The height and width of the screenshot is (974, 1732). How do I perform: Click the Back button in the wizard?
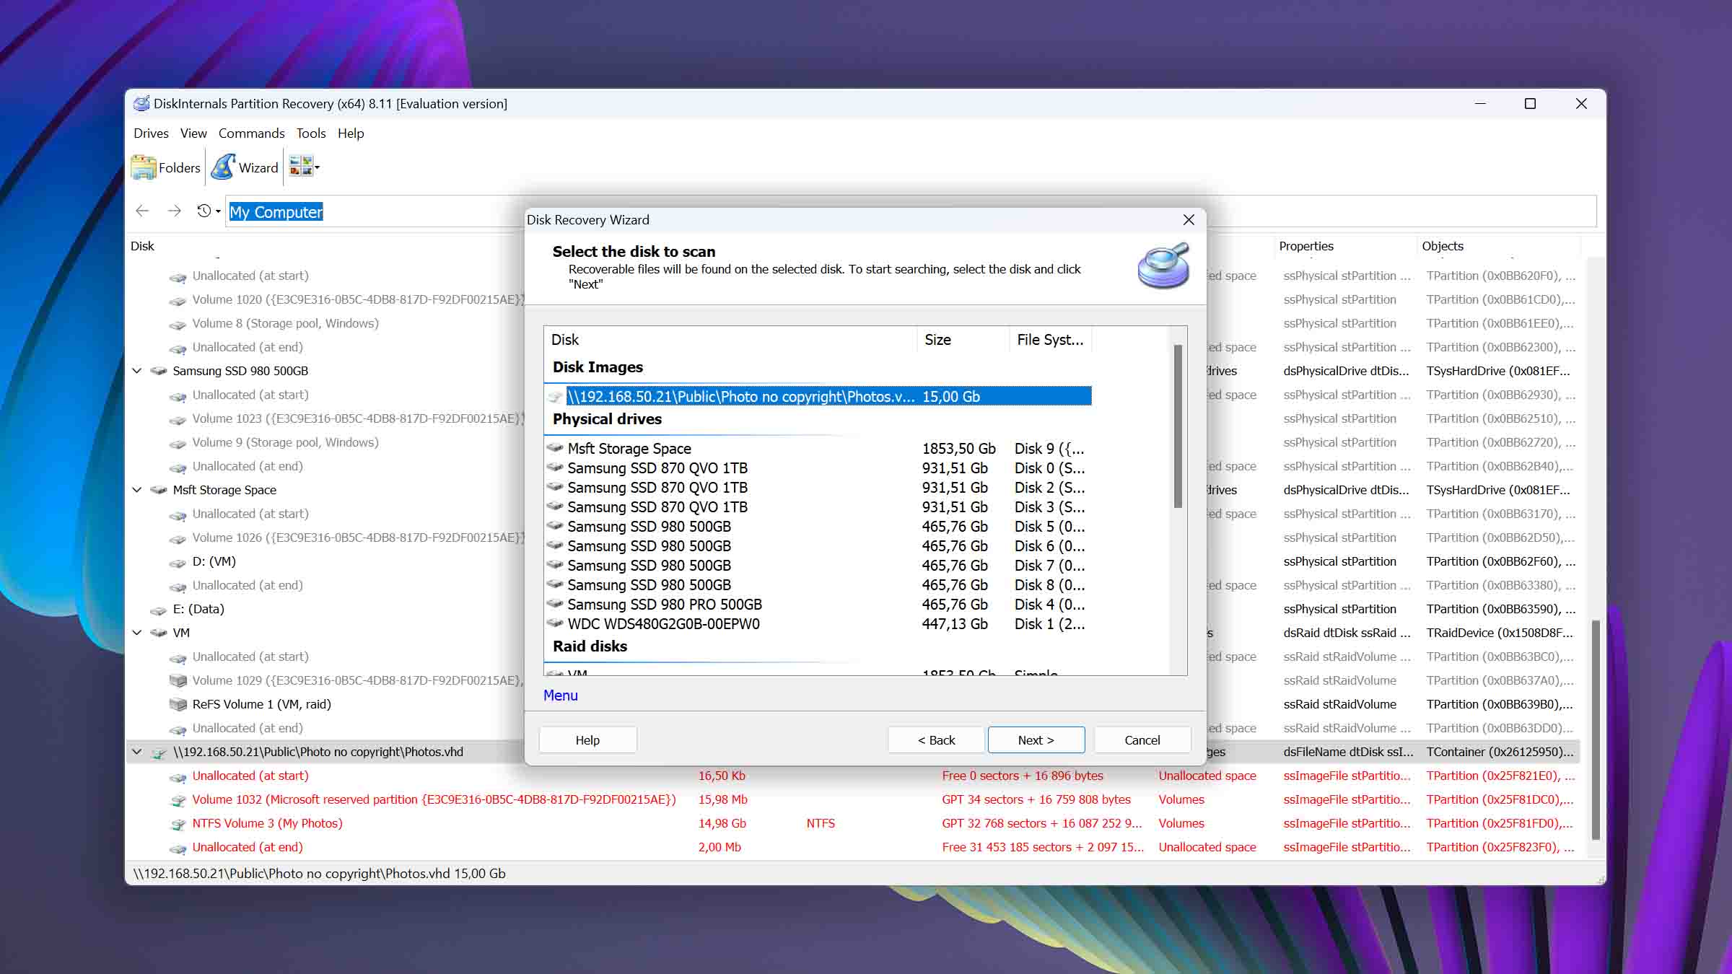click(936, 740)
